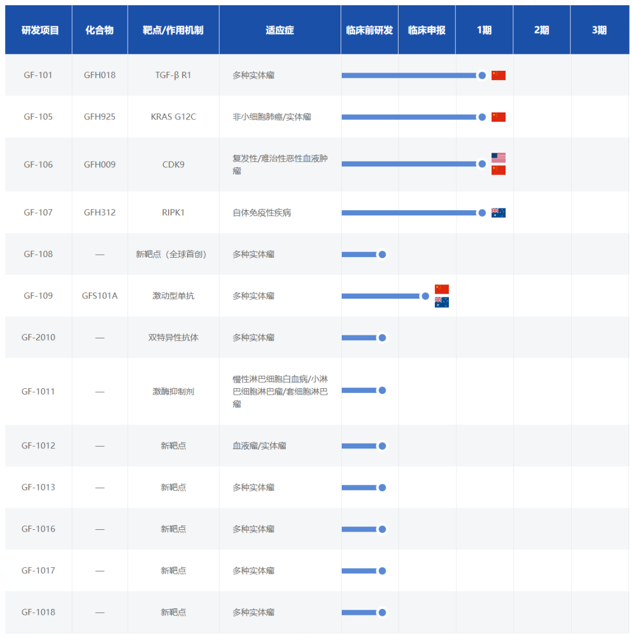Select the GF-108 project cell
632x637 pixels.
(38, 254)
